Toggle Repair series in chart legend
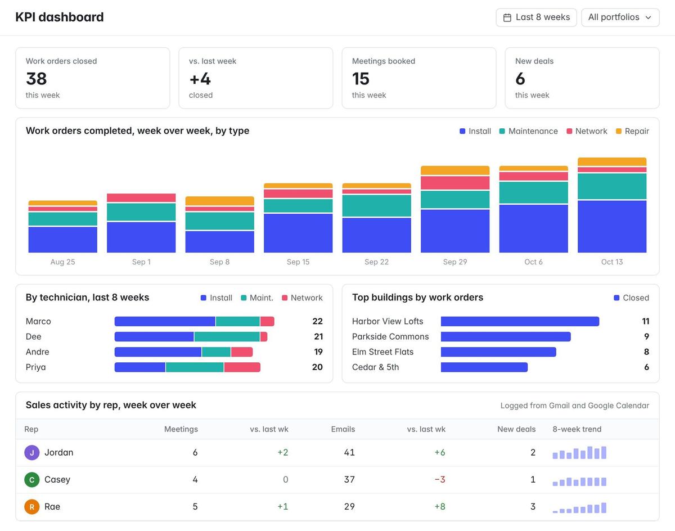Screen dimensions: 675x531 point(632,131)
